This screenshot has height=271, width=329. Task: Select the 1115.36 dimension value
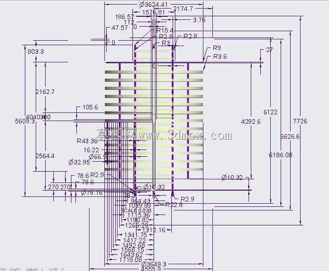(x=139, y=215)
